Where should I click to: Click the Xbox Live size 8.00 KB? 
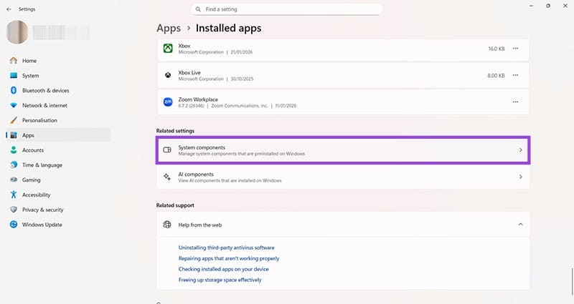tap(496, 76)
